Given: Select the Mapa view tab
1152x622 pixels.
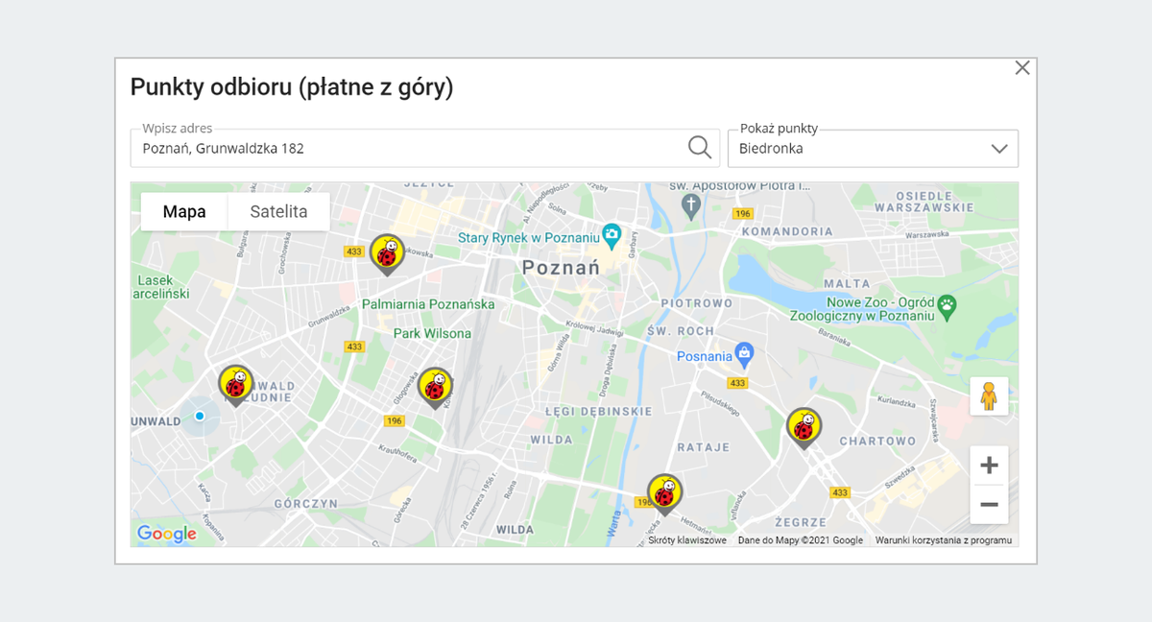Looking at the screenshot, I should [184, 211].
